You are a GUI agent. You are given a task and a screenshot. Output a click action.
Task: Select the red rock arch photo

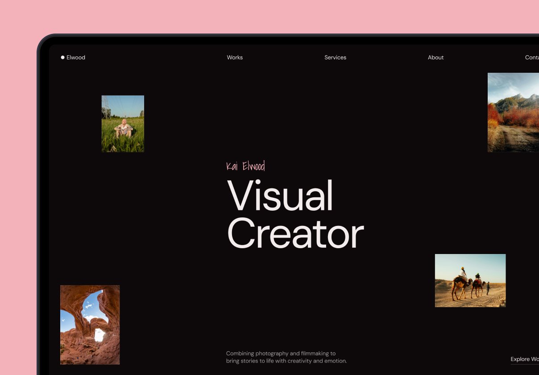[x=90, y=325]
